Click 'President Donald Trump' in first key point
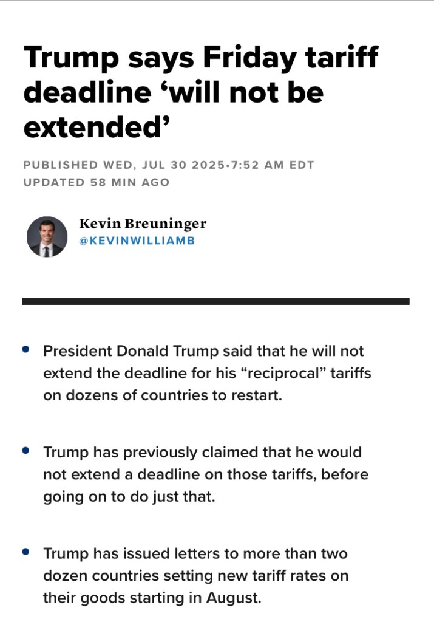The width and height of the screenshot is (434, 622). [131, 351]
